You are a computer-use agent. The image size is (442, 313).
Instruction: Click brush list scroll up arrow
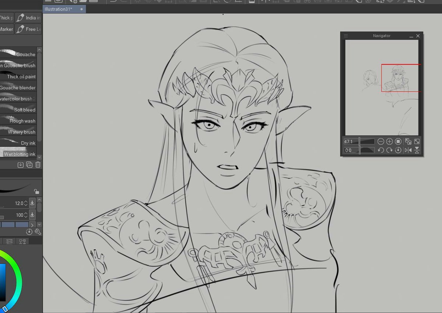39,49
